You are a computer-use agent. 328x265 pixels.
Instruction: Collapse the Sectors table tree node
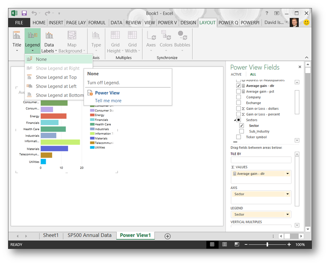pos(235,120)
